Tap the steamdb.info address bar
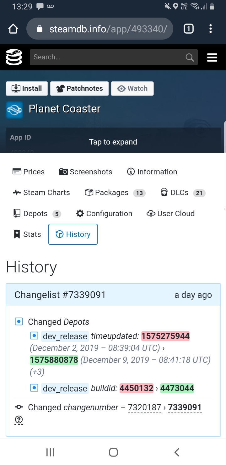The height and width of the screenshot is (465, 226). tap(100, 29)
